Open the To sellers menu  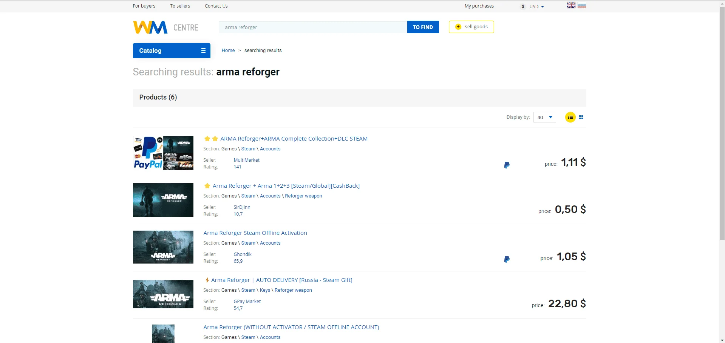click(x=180, y=6)
